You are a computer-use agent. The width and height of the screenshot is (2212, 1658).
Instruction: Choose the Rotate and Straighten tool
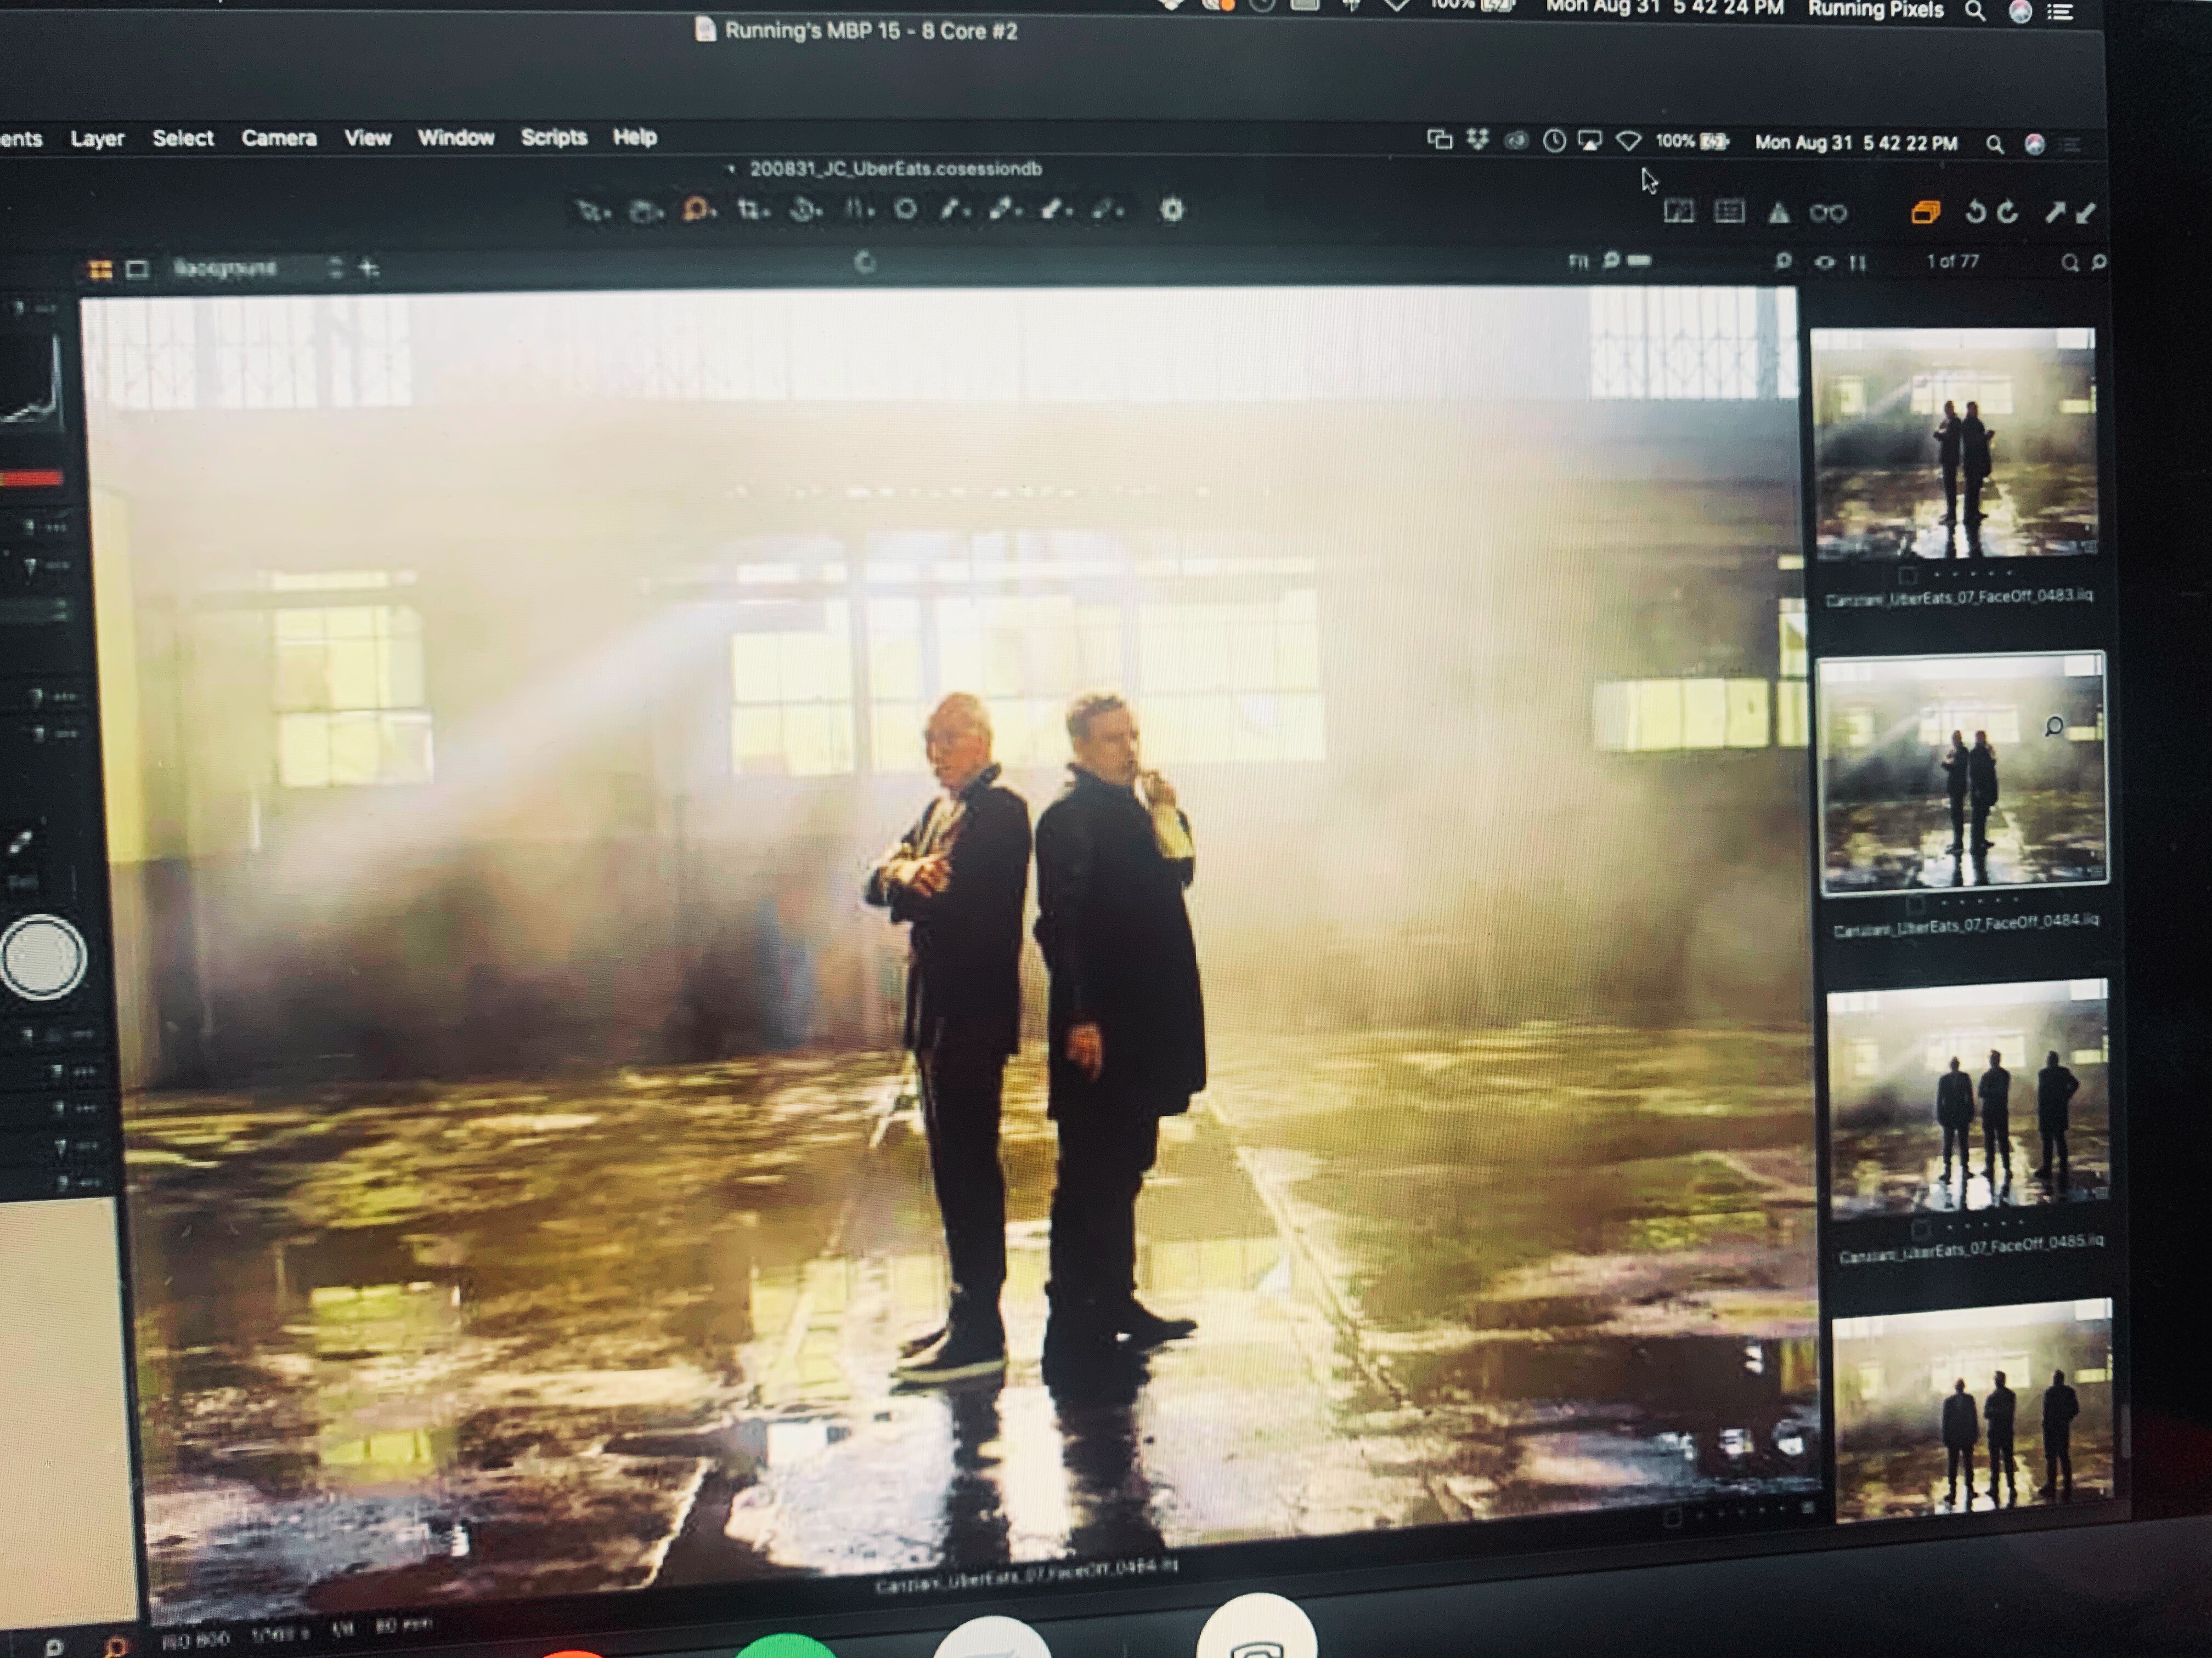pyautogui.click(x=803, y=210)
